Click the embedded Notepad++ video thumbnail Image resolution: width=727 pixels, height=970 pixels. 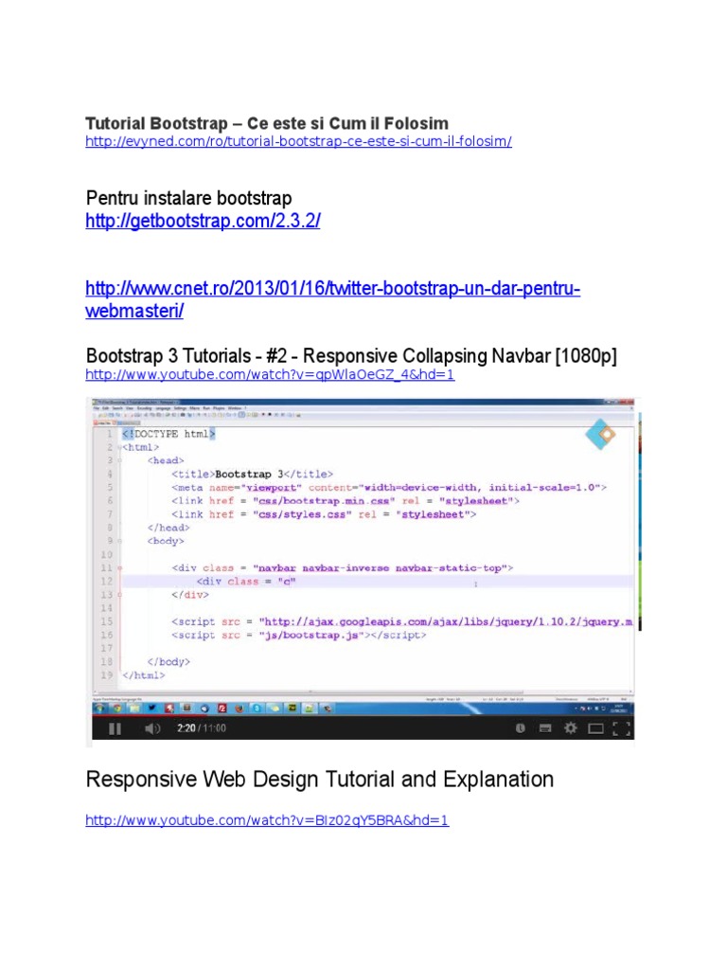[x=363, y=568]
